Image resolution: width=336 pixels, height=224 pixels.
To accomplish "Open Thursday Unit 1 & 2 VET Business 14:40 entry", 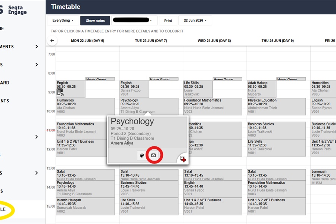I will [276, 206].
